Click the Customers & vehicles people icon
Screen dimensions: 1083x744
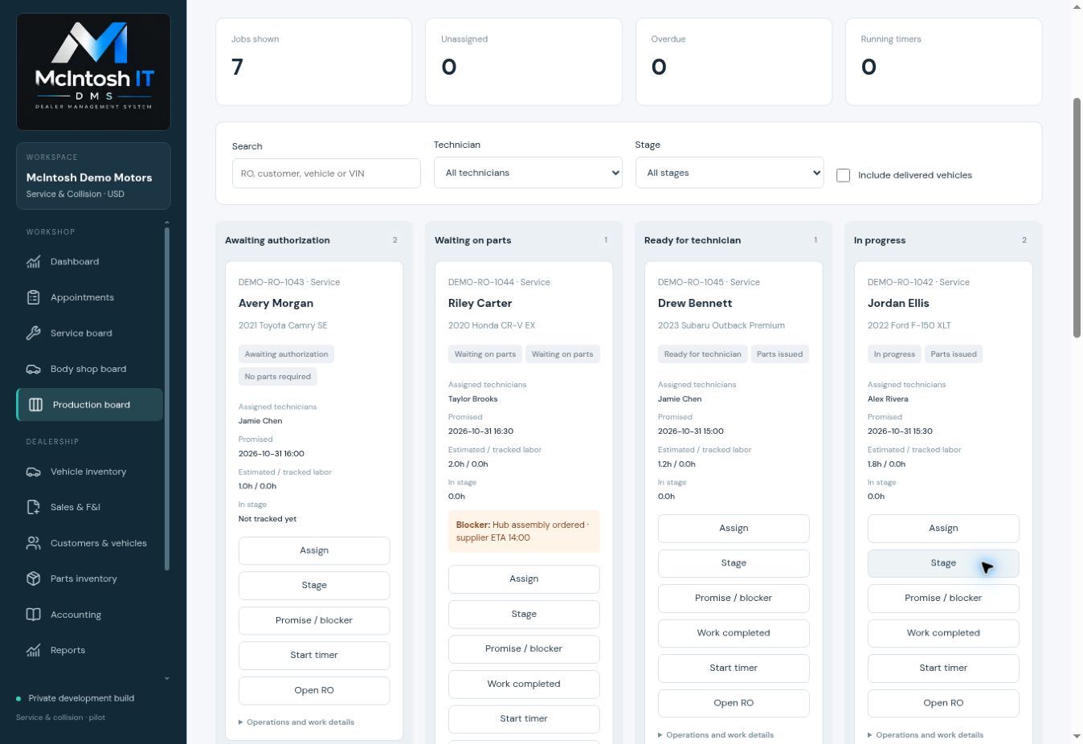click(x=33, y=543)
